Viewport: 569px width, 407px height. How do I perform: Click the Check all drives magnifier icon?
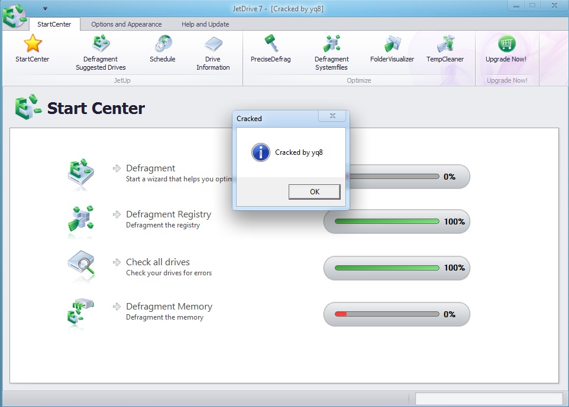click(x=81, y=263)
